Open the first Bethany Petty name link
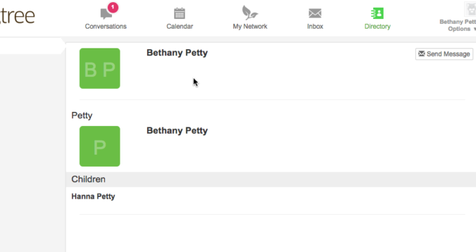 177,52
